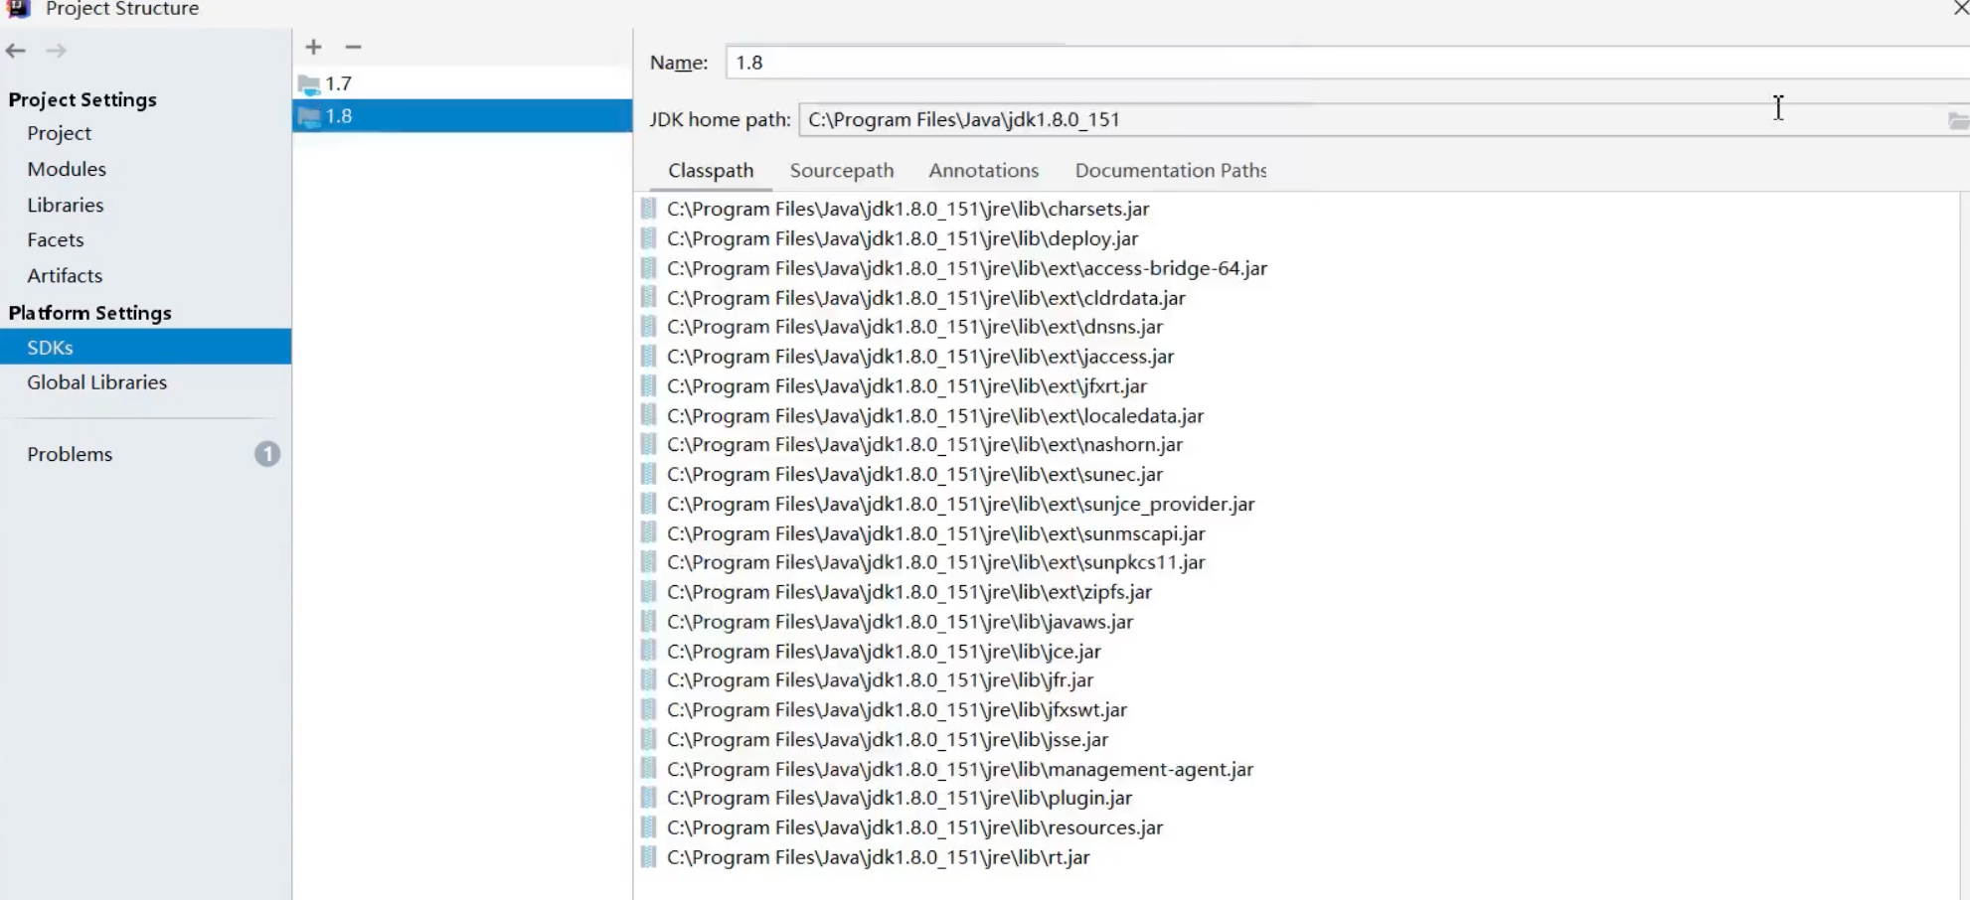Viewport: 1970px width, 900px height.
Task: Click the IntelliJ Project Structure window icon
Action: point(19,9)
